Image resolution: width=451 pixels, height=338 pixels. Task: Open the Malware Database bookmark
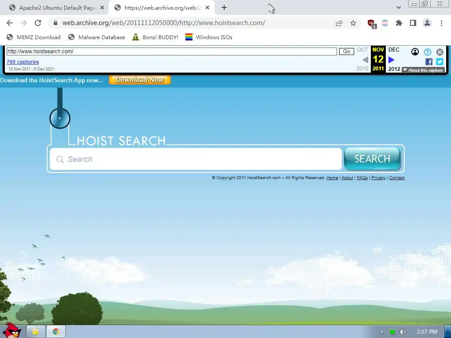tap(96, 37)
